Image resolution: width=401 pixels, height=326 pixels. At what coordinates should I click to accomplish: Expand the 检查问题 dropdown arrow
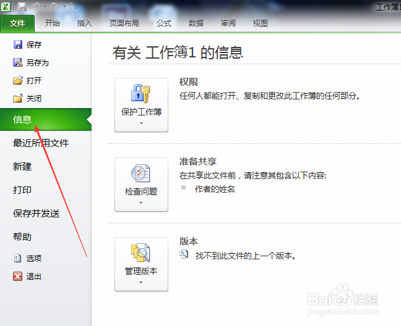141,203
